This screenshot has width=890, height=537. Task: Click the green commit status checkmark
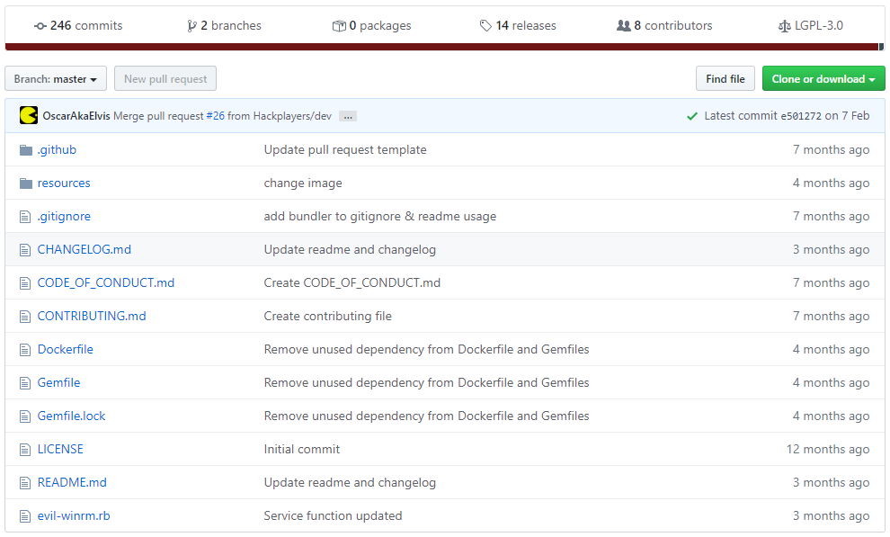pos(692,116)
